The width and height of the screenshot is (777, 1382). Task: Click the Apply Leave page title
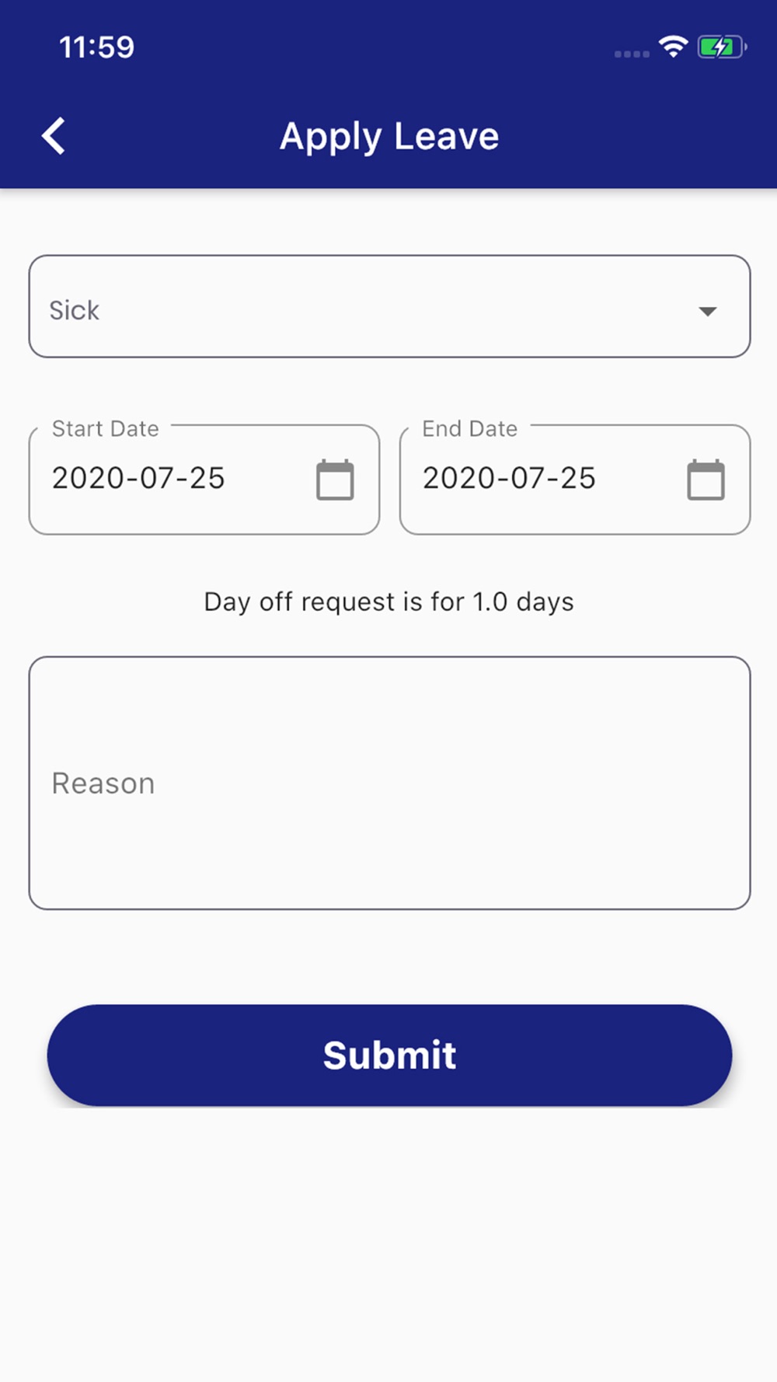coord(389,137)
